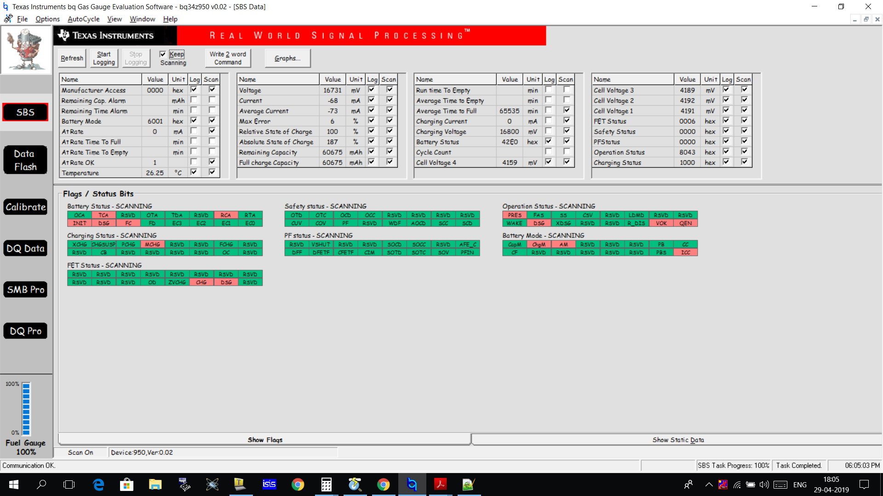
Task: Click the red TCA flag in Battery Status
Action: (103, 215)
